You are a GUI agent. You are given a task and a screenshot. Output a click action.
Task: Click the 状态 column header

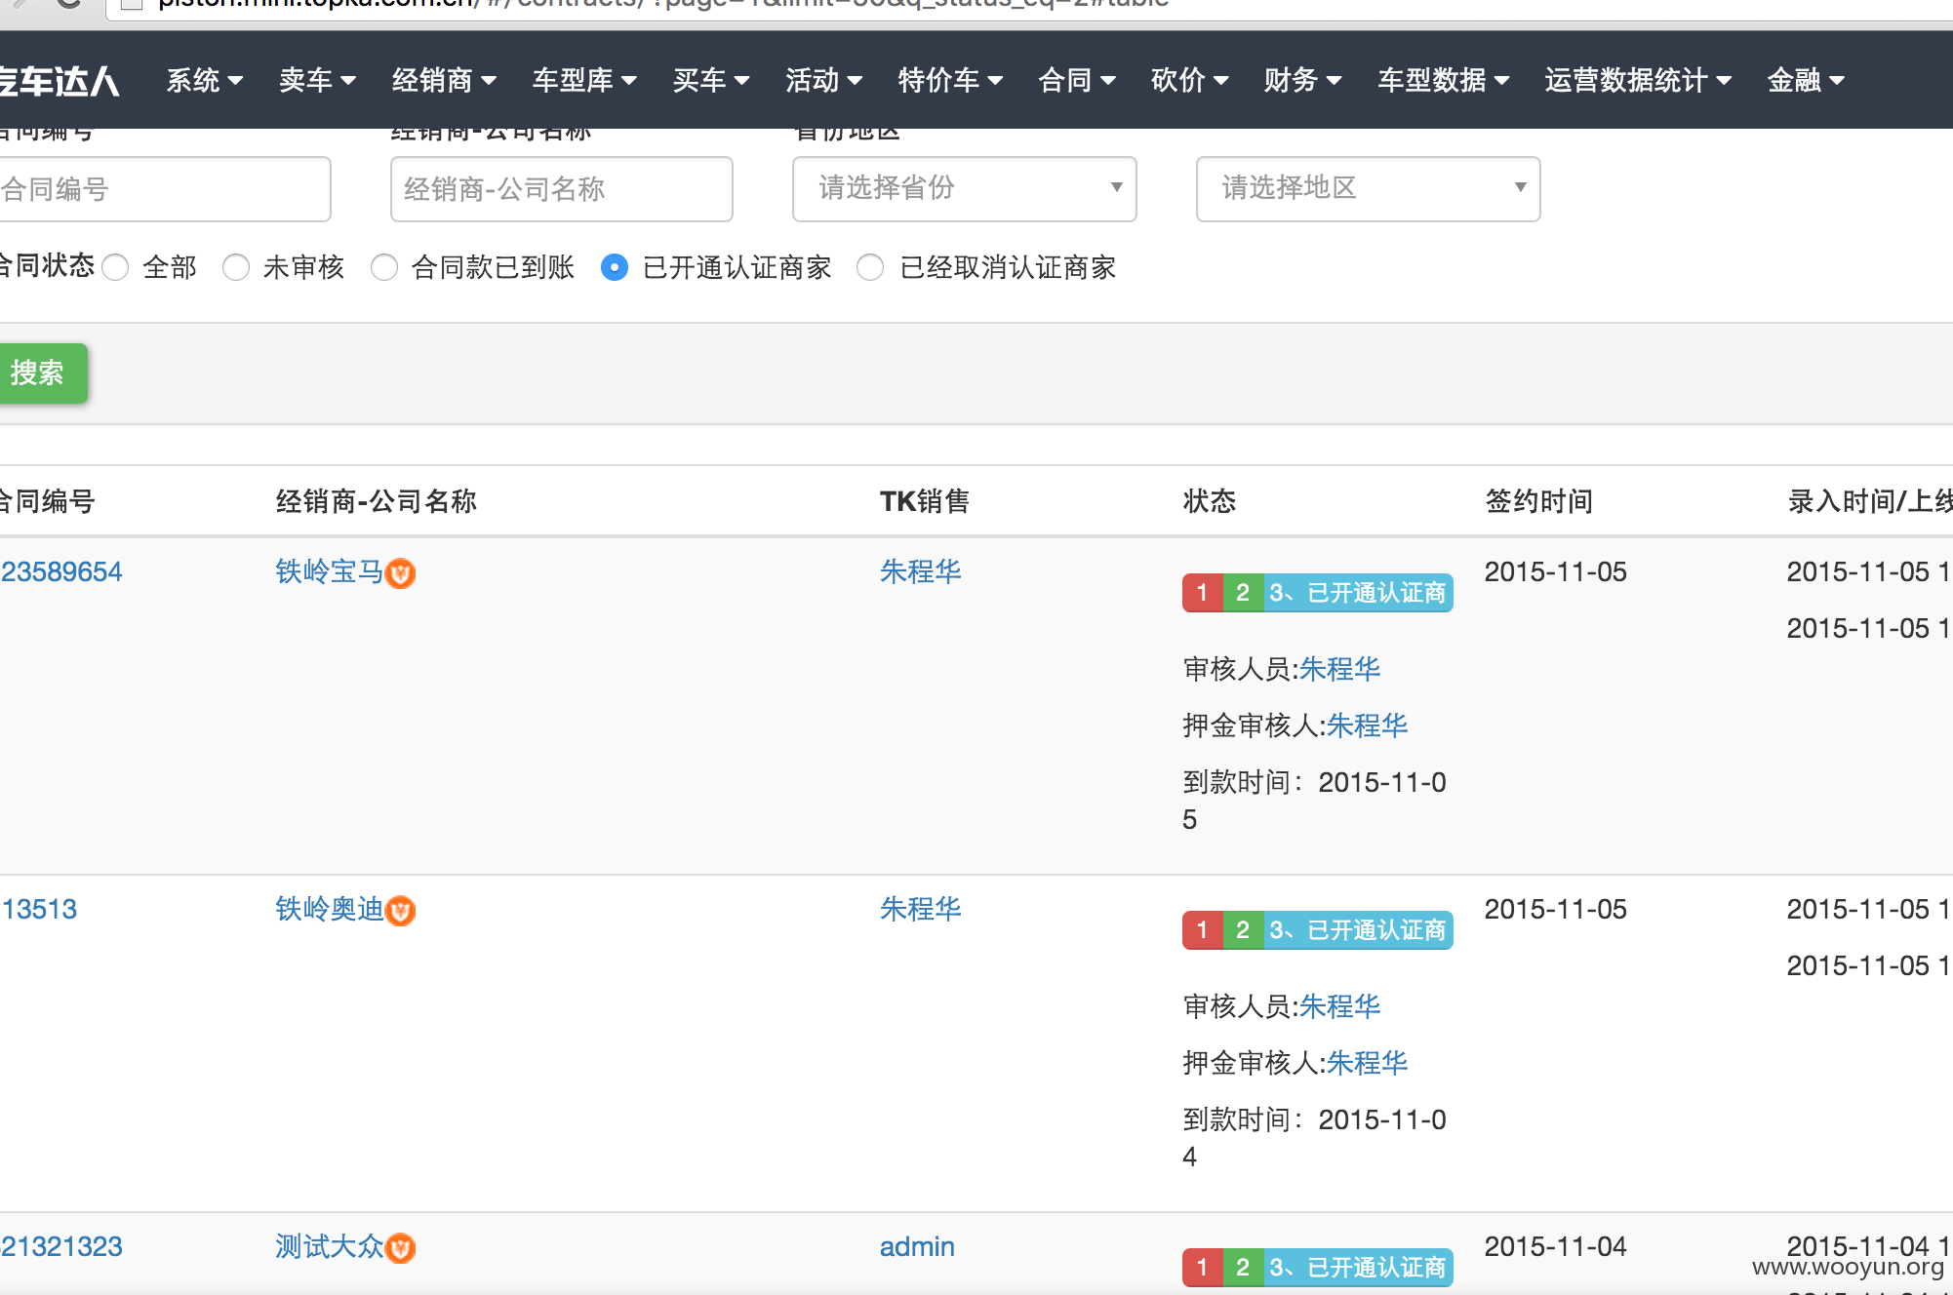coord(1210,501)
